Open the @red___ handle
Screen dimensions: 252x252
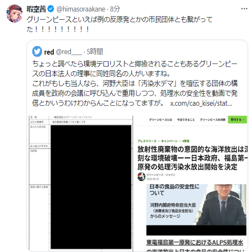69,52
